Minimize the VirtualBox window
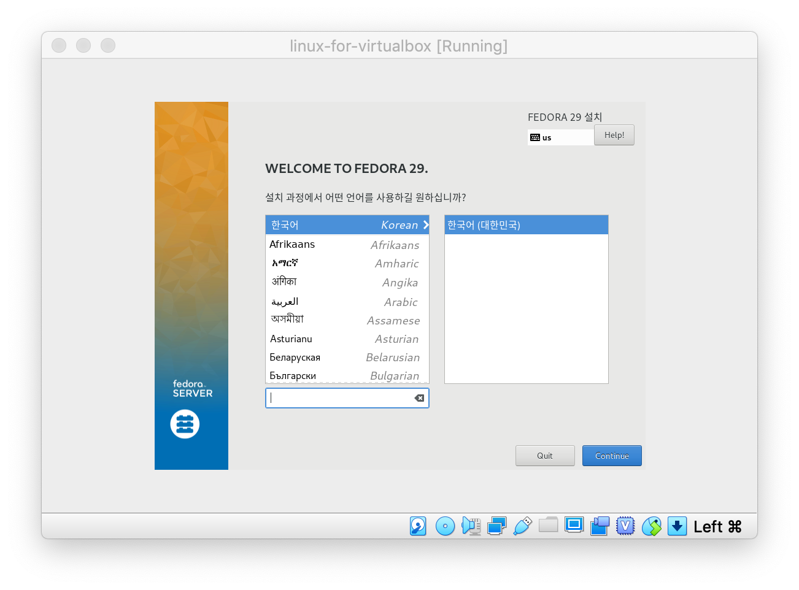Viewport: 799px width, 590px height. (83, 45)
